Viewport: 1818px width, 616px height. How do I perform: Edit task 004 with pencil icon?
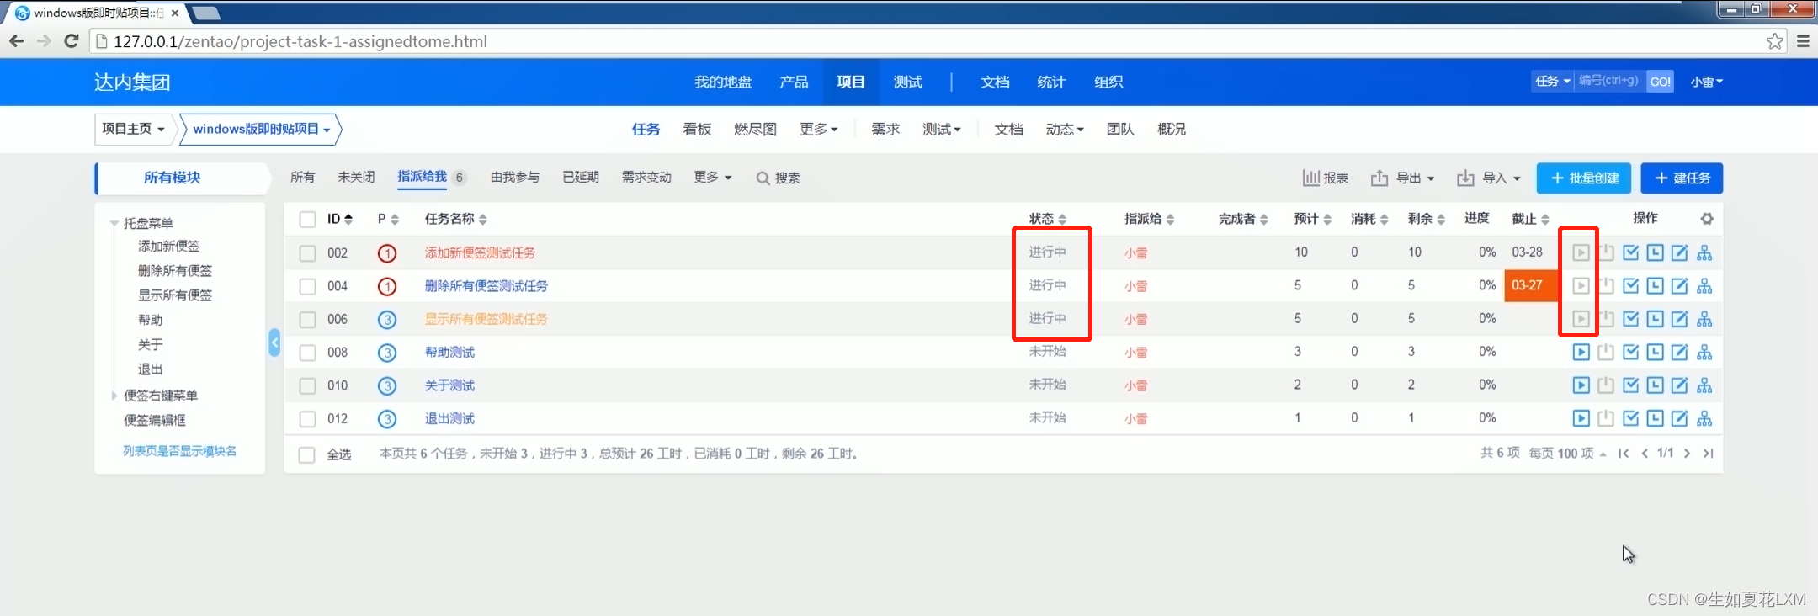coord(1679,286)
